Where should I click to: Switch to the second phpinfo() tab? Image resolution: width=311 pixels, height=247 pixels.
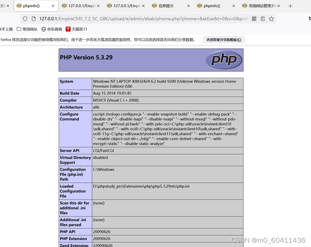click(216, 6)
